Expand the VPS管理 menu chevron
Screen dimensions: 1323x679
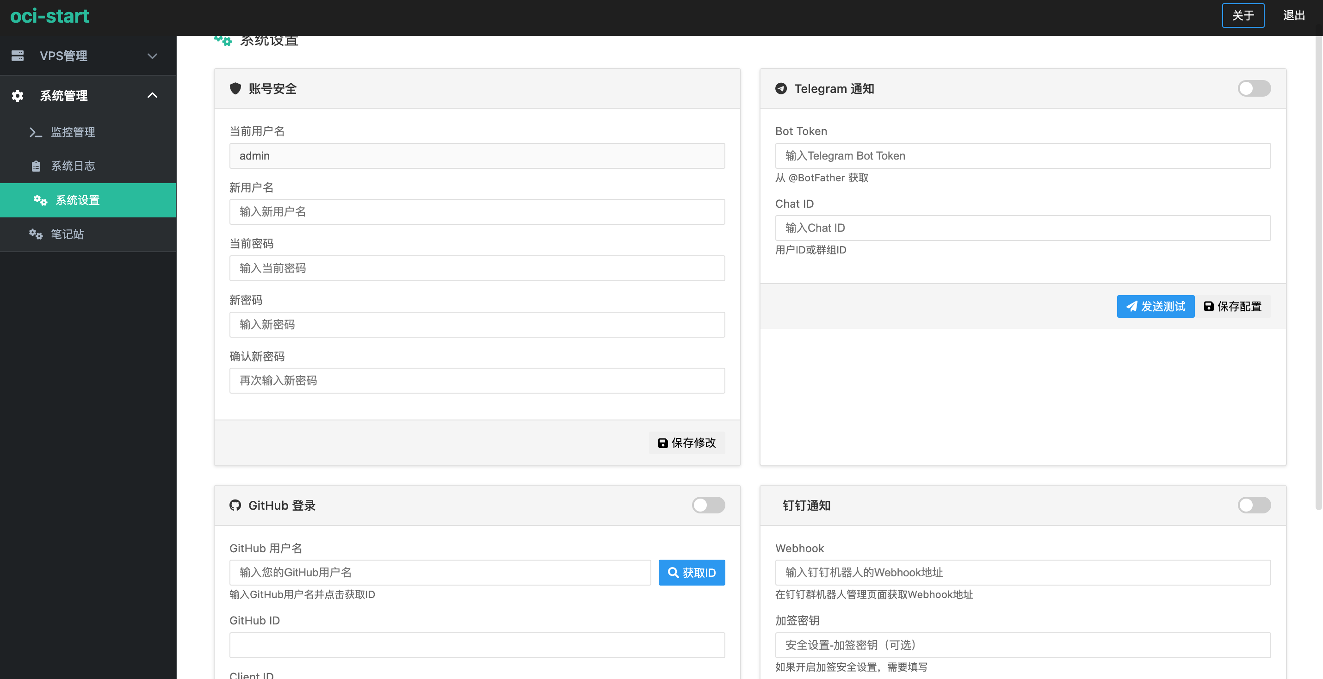click(152, 56)
